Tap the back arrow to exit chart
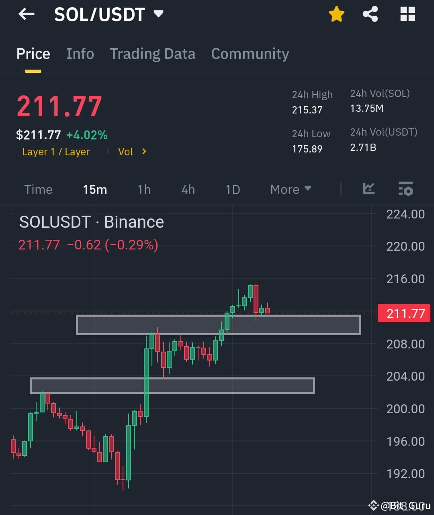This screenshot has height=515, width=434. pos(26,14)
